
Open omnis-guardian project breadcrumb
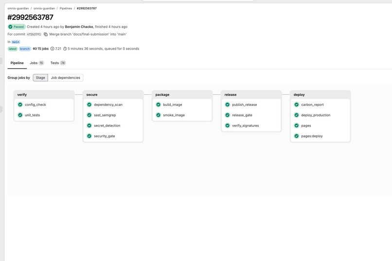pyautogui.click(x=44, y=8)
